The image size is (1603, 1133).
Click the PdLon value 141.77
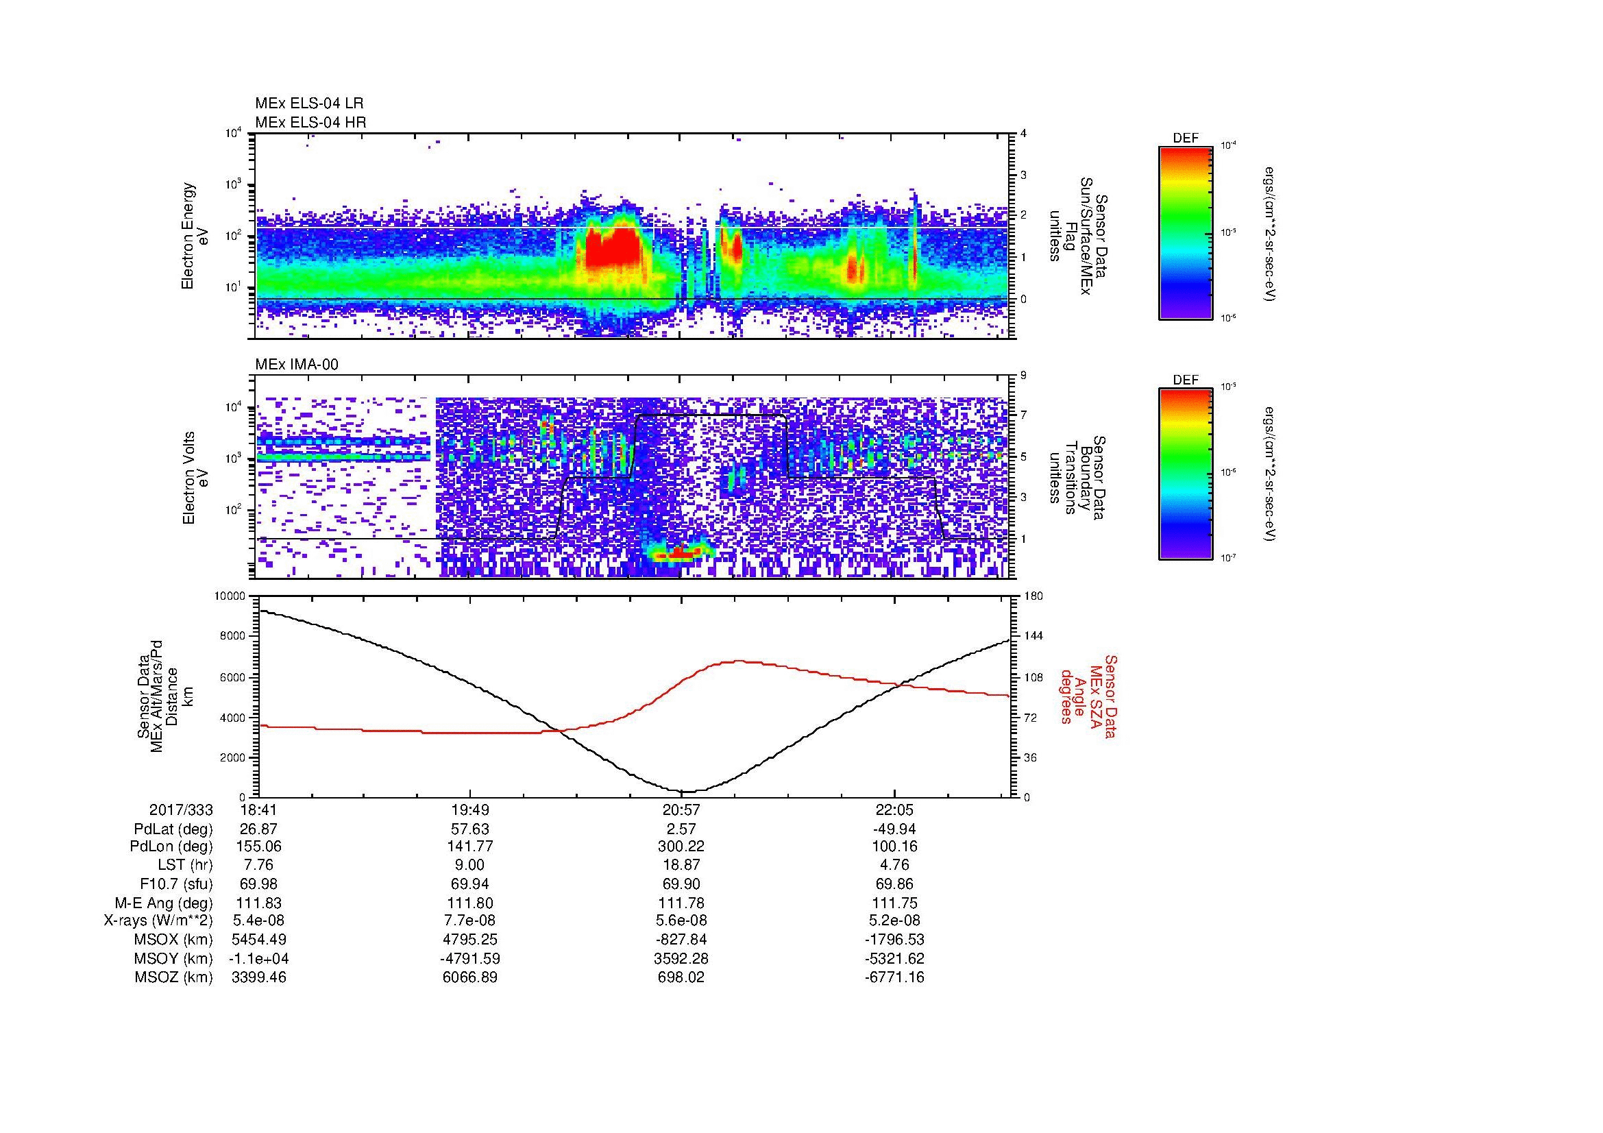[471, 846]
